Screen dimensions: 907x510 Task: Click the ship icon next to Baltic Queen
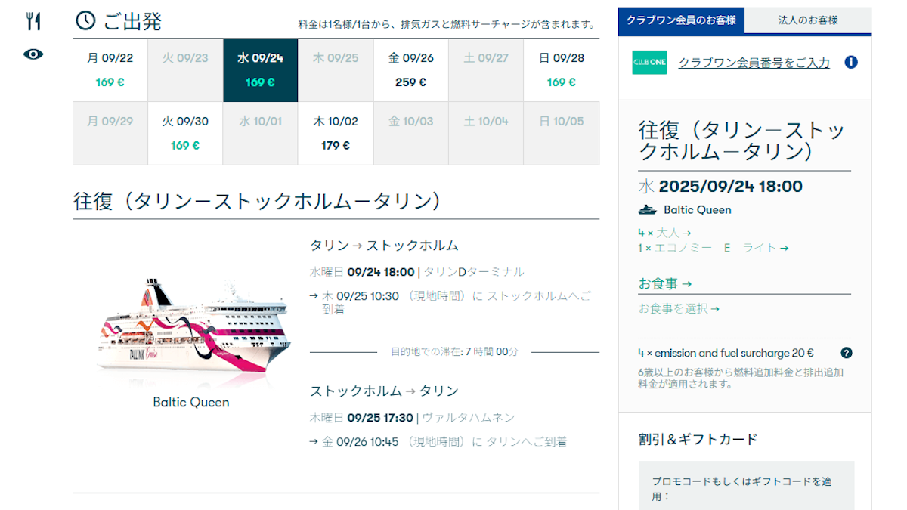pyautogui.click(x=648, y=210)
